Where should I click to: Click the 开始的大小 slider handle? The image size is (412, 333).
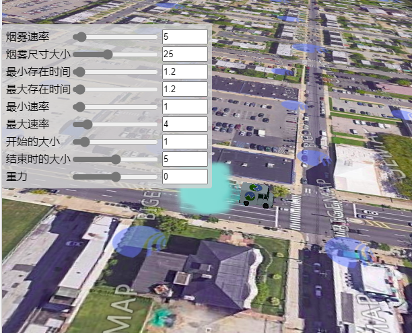tap(85, 141)
